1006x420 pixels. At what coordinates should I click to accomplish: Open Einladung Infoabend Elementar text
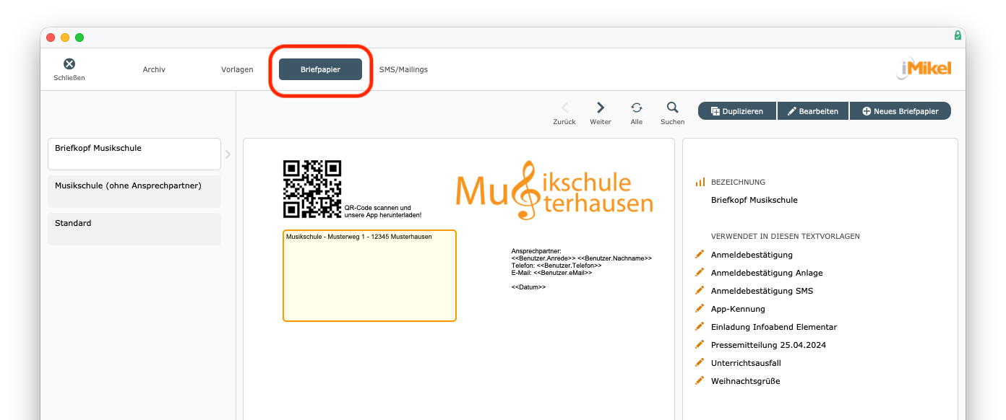pos(774,327)
